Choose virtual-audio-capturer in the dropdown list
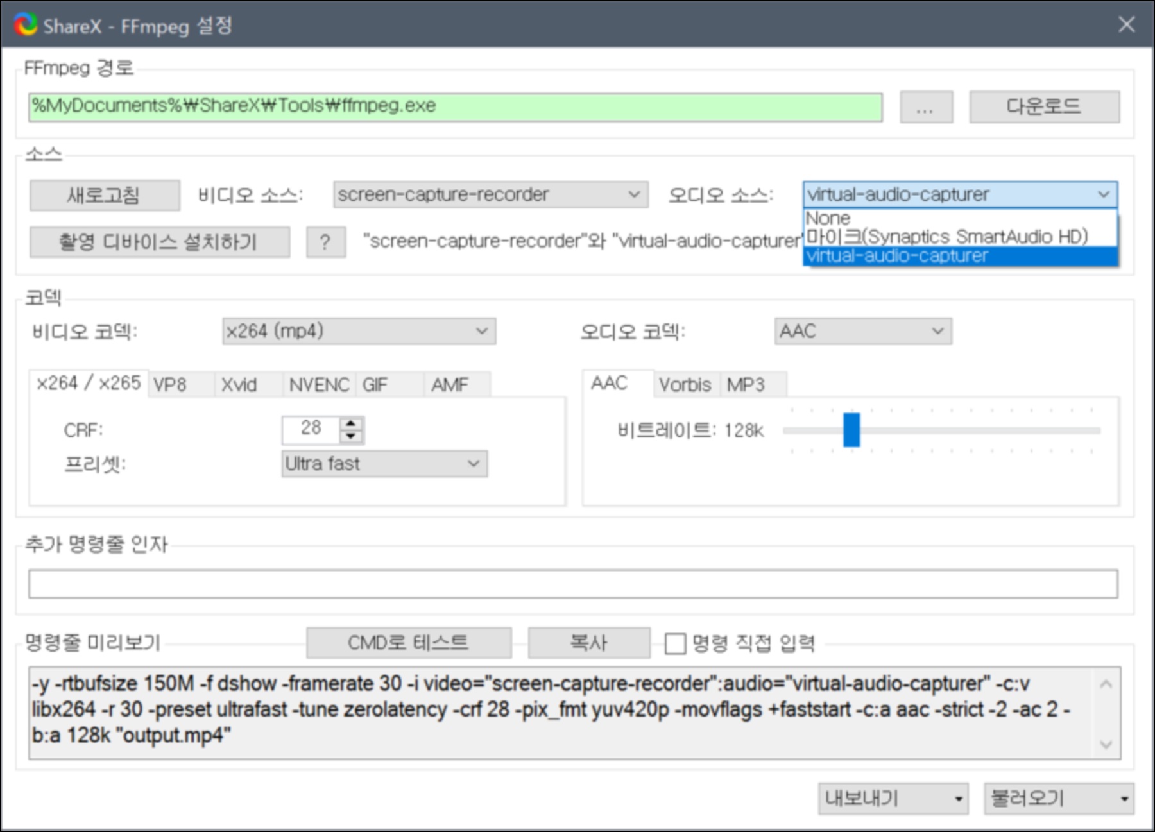Image resolution: width=1155 pixels, height=832 pixels. (x=960, y=256)
